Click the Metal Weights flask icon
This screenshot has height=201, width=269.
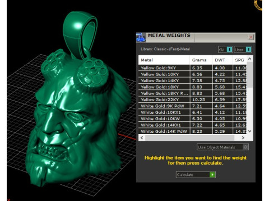[x=141, y=37]
